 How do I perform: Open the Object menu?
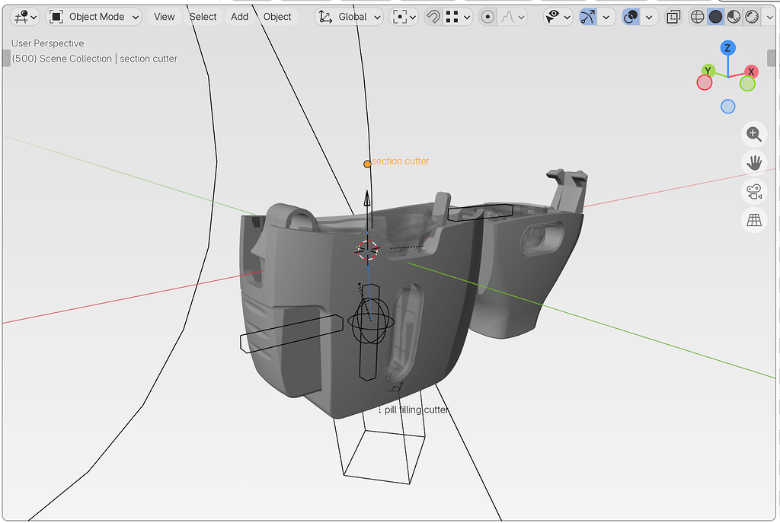(x=277, y=17)
